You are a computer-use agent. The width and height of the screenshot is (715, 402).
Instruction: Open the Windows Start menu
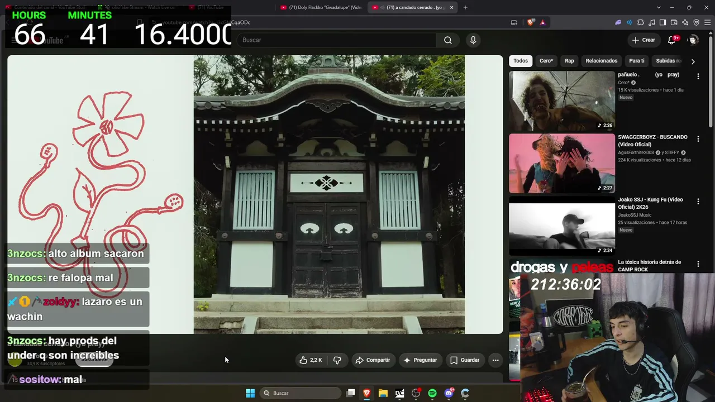click(x=250, y=393)
